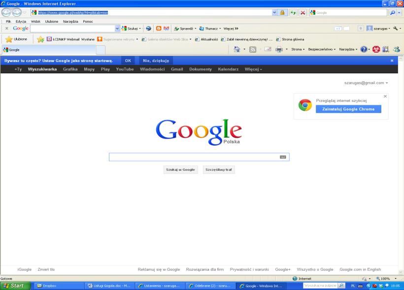Open the IE search provider dropdown arrow
The image size is (404, 290).
coord(400,13)
